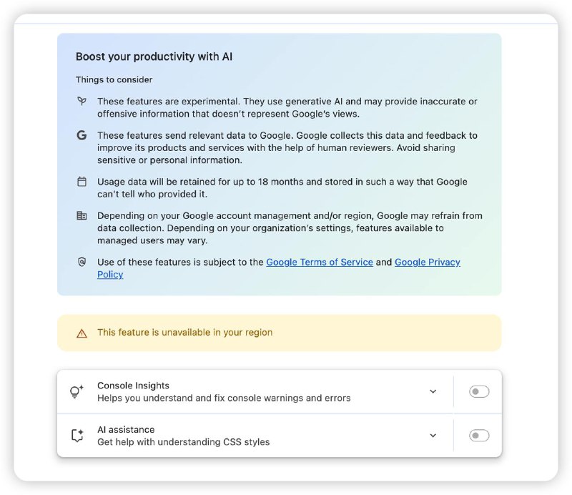Click the region unavailable warning message

coord(184,332)
